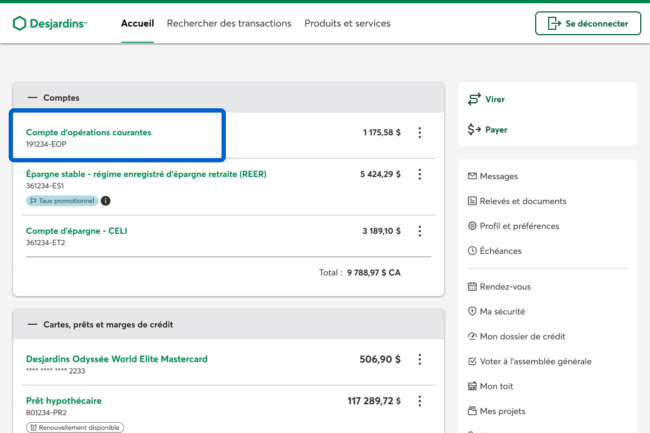Open three-dot menu for REER savings account
The image size is (650, 433).
(x=419, y=174)
